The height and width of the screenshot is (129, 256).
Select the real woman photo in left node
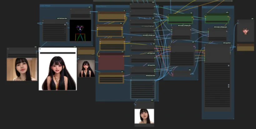click(22, 69)
